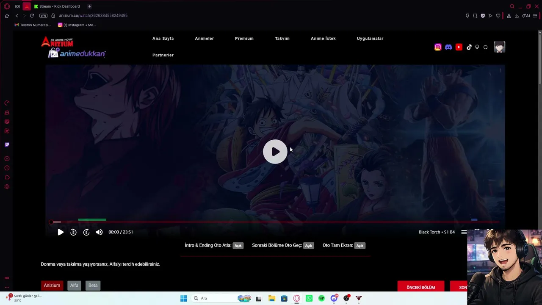Skip forward five seconds in the player
The height and width of the screenshot is (305, 542).
86,232
